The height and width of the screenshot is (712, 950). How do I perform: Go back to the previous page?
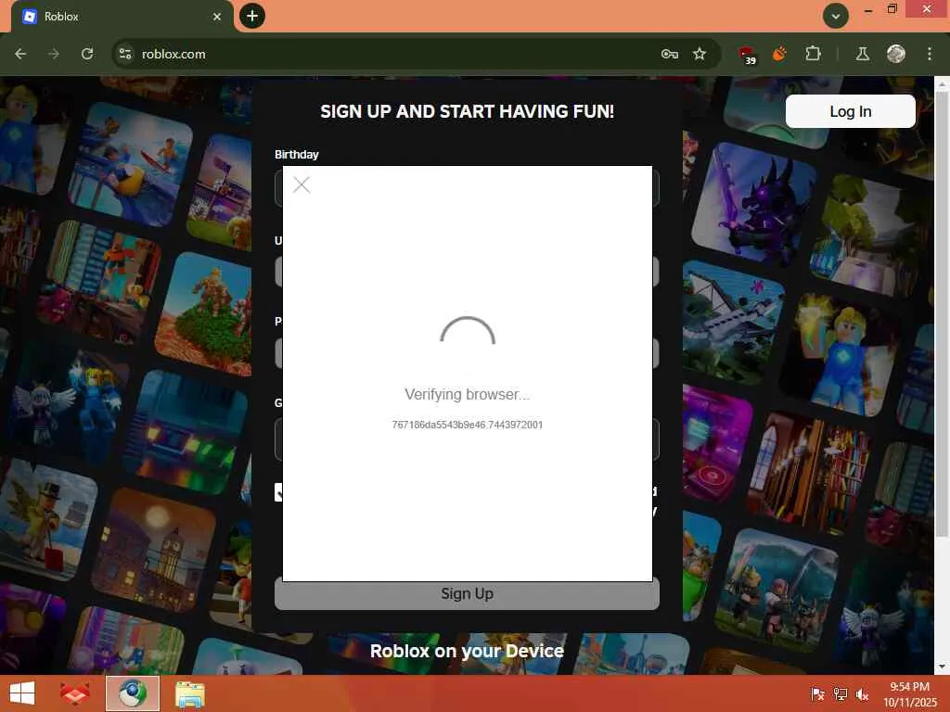20,54
